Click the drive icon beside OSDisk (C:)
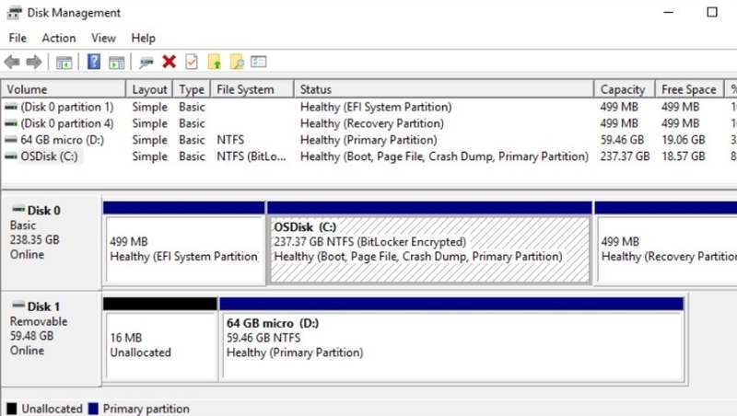The height and width of the screenshot is (416, 737). 11,156
